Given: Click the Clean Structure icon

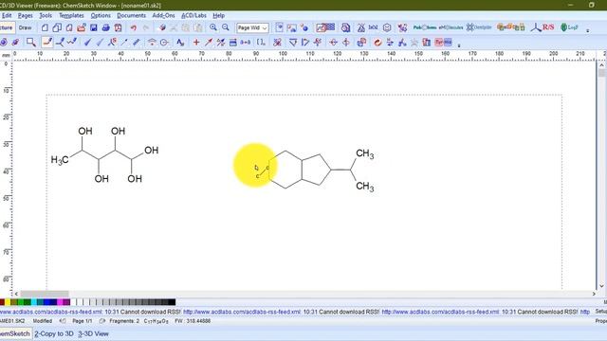Looking at the screenshot, I should 277,42.
